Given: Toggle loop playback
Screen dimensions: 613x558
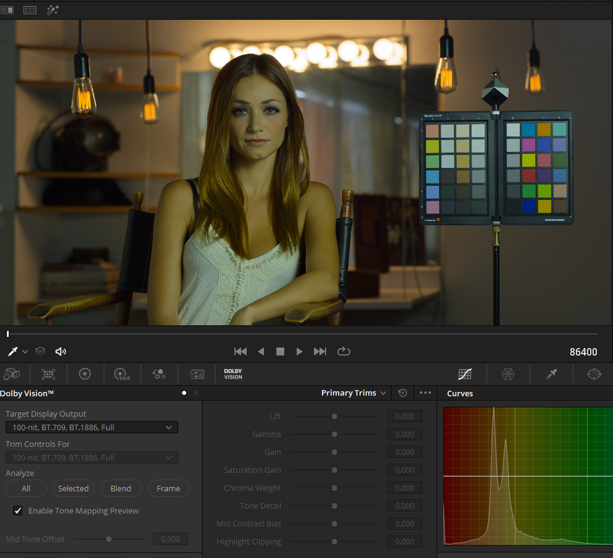Looking at the screenshot, I should (x=343, y=352).
